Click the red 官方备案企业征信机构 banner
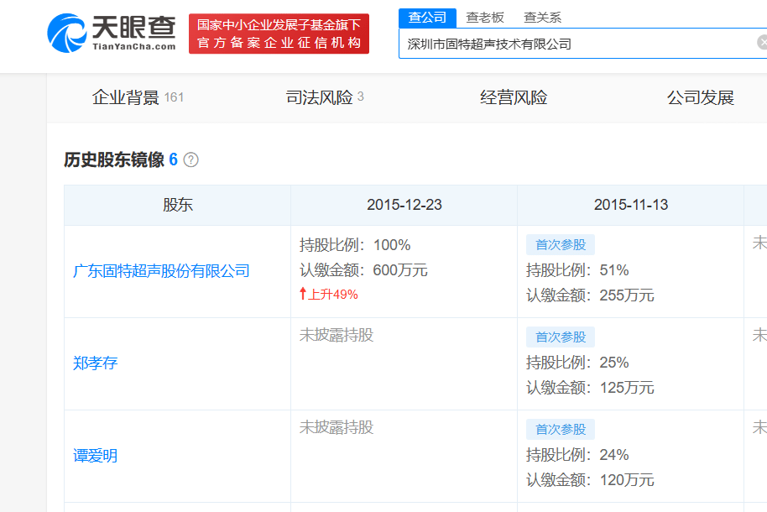 [x=279, y=34]
